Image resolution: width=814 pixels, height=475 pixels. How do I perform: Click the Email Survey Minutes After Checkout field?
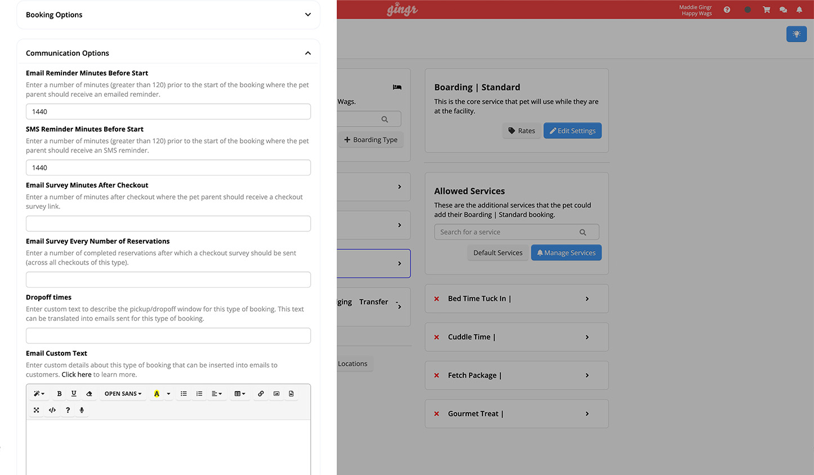click(x=168, y=223)
